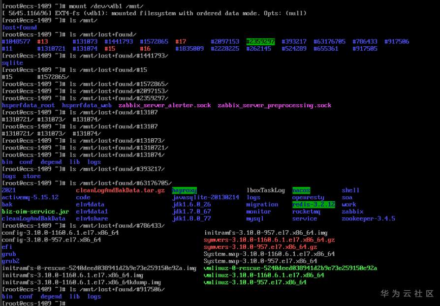Click the migration directory name

click(x=262, y=205)
